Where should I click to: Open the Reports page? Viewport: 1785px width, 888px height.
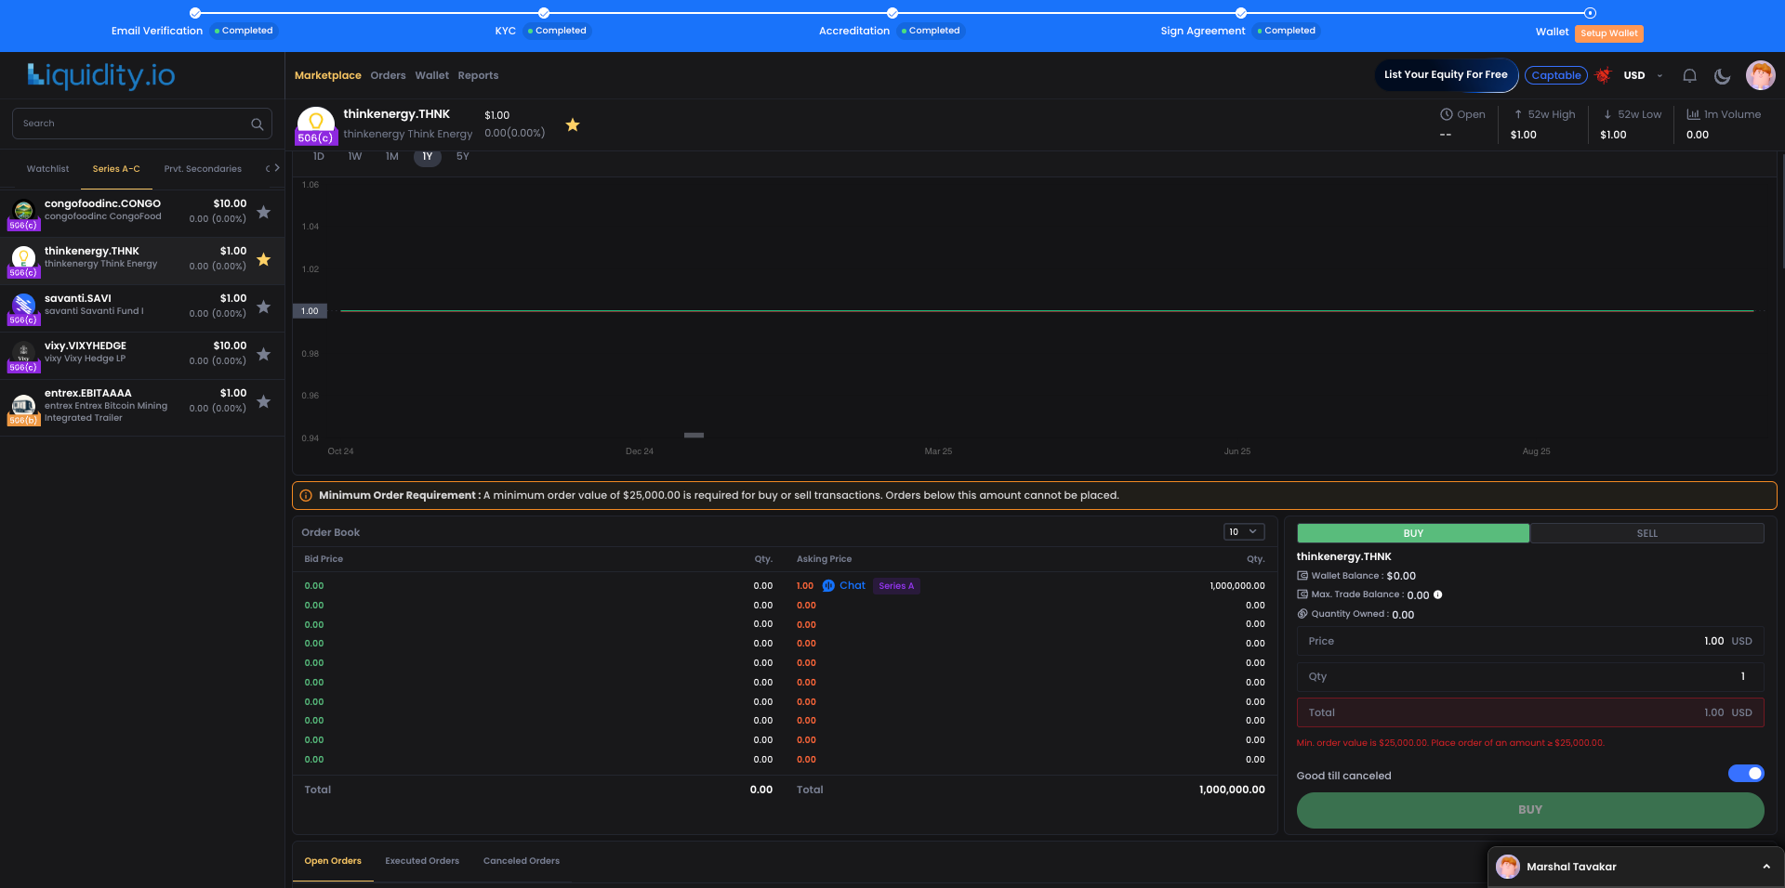(x=478, y=75)
